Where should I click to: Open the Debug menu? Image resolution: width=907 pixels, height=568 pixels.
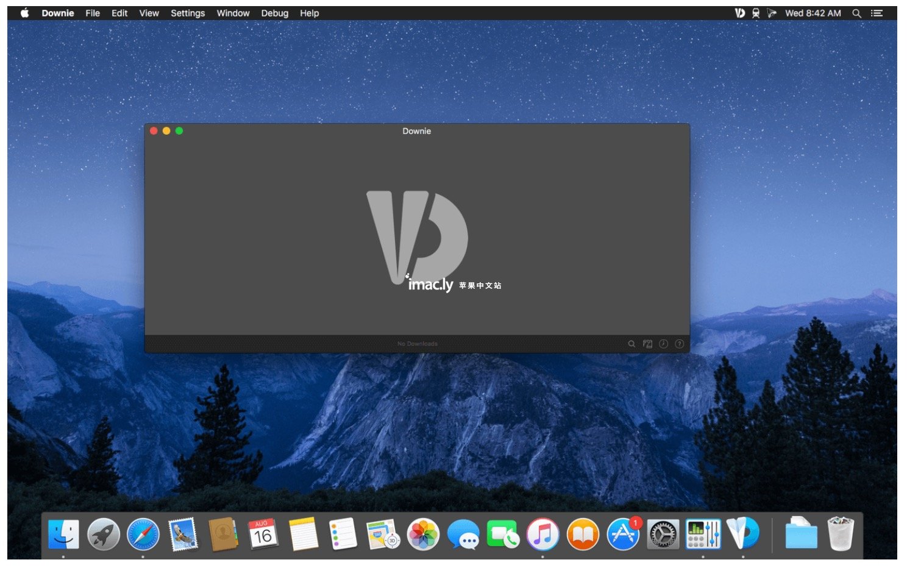click(275, 13)
